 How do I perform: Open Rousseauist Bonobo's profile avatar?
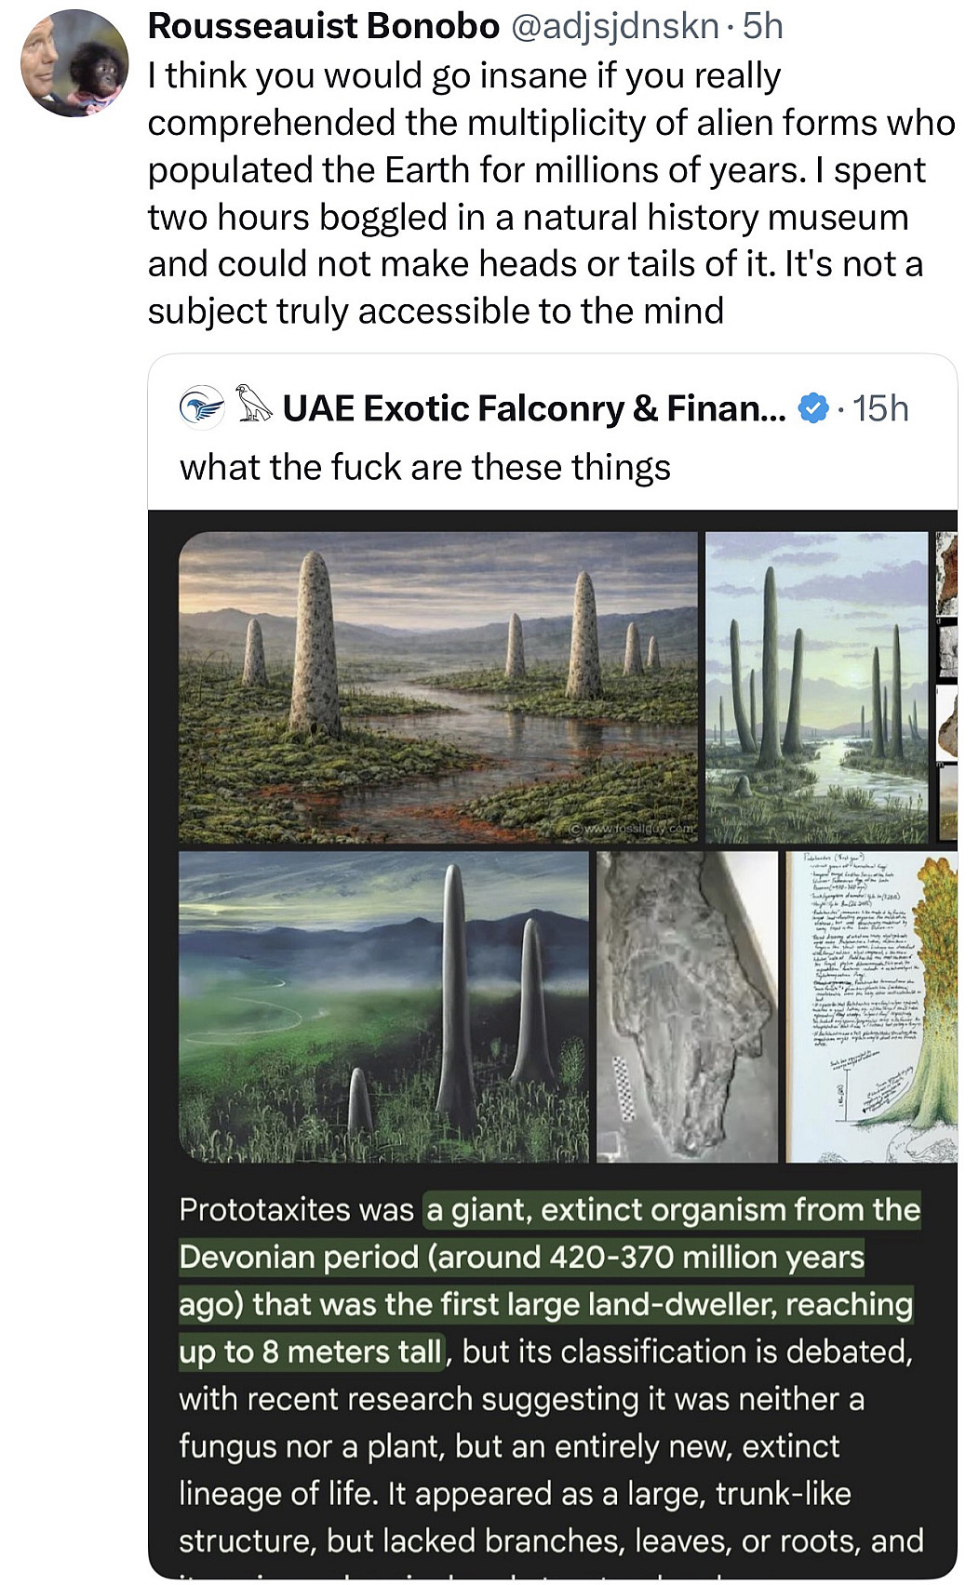(x=74, y=63)
